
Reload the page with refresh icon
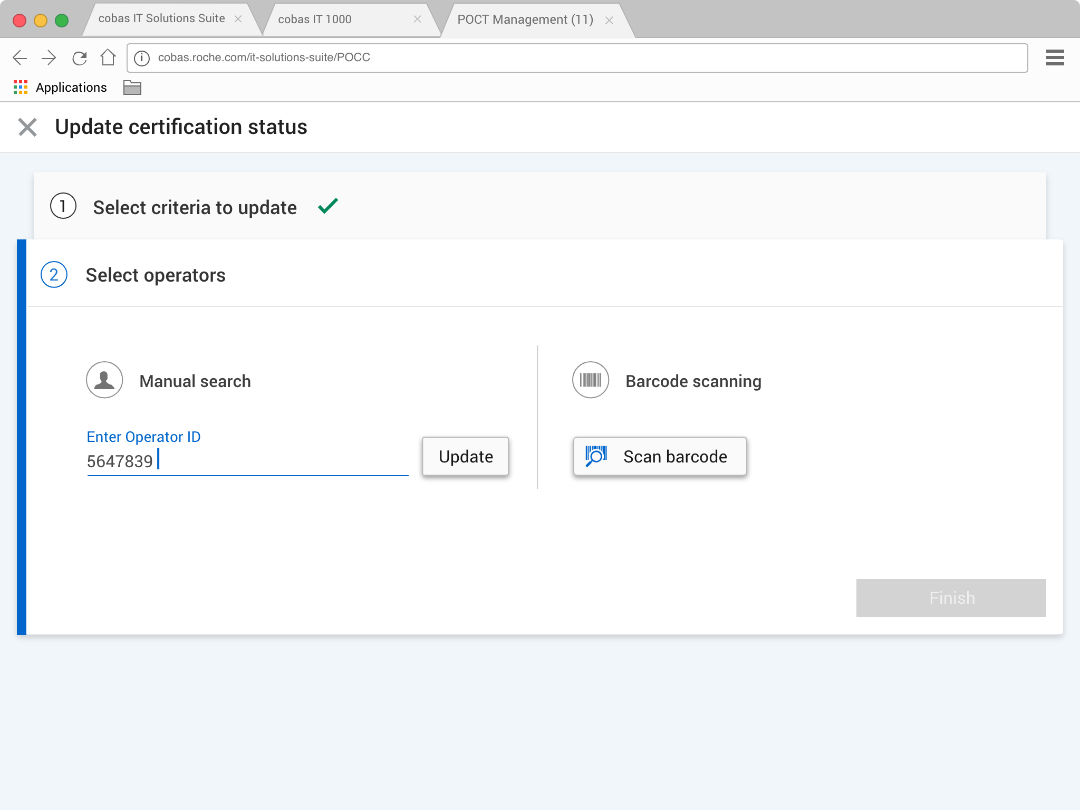coord(80,57)
